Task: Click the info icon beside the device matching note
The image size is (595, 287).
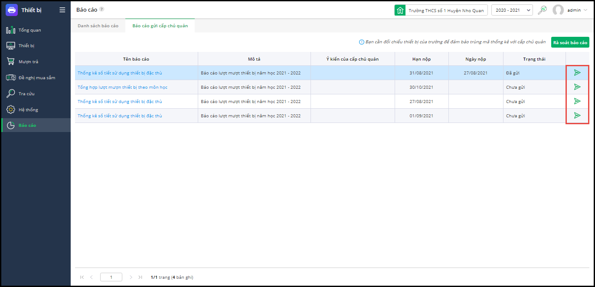Action: (361, 42)
